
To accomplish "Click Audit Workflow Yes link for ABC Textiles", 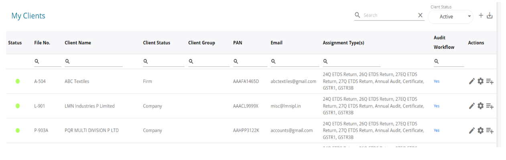I will tap(437, 81).
